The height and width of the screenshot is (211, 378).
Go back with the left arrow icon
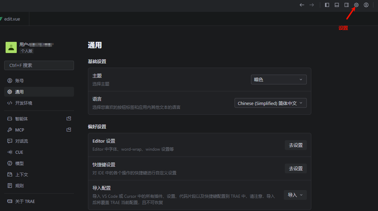click(302, 5)
